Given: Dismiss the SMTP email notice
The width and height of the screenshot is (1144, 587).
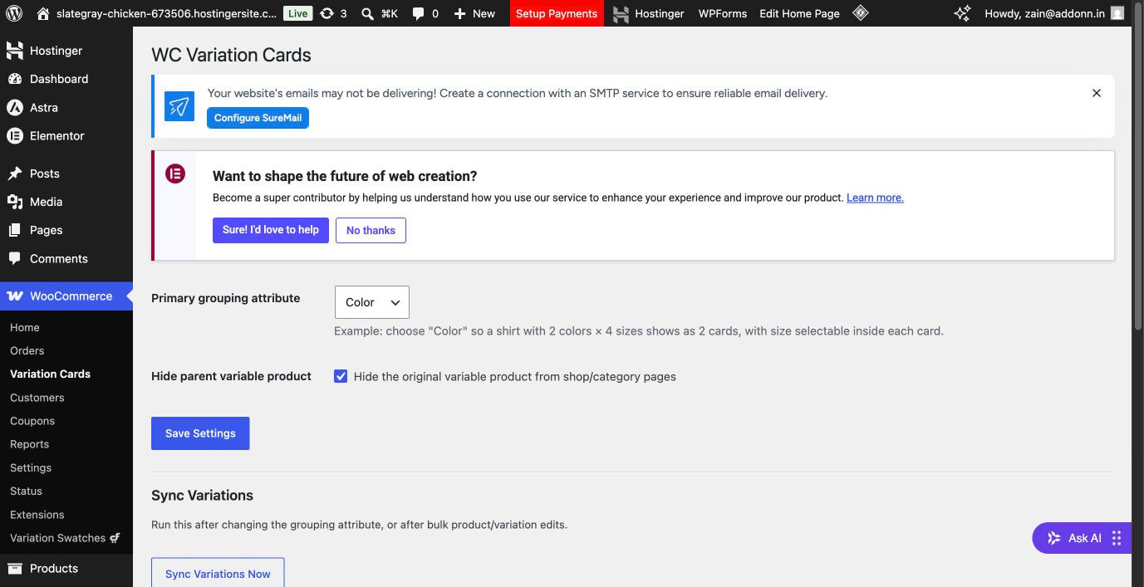Looking at the screenshot, I should (x=1097, y=93).
